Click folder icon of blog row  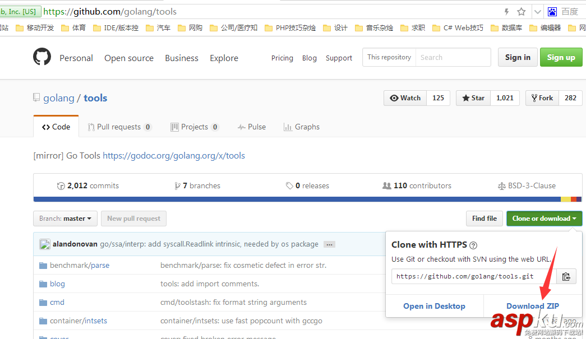click(x=43, y=284)
